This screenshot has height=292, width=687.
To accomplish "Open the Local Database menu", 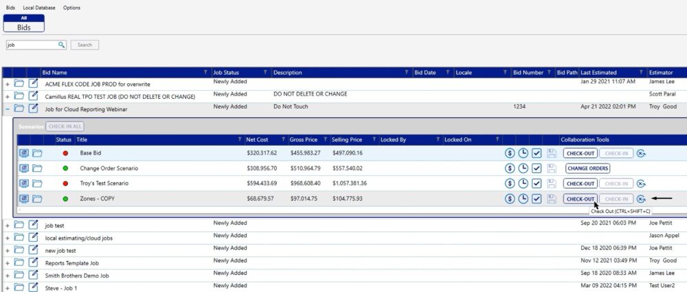I will 39,8.
